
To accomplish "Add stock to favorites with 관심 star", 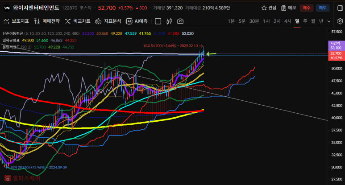I will tap(269, 8).
